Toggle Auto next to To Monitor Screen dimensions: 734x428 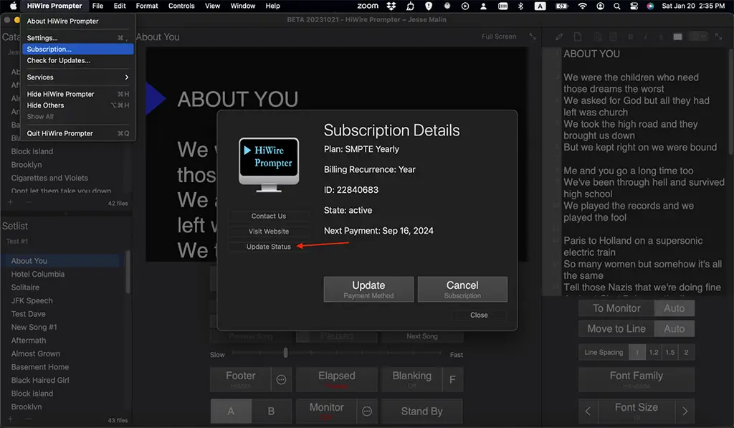tap(674, 308)
